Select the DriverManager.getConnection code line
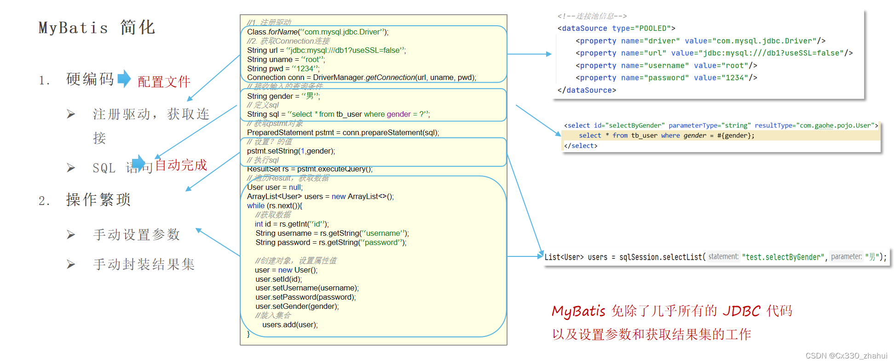The width and height of the screenshot is (894, 364). tap(362, 77)
